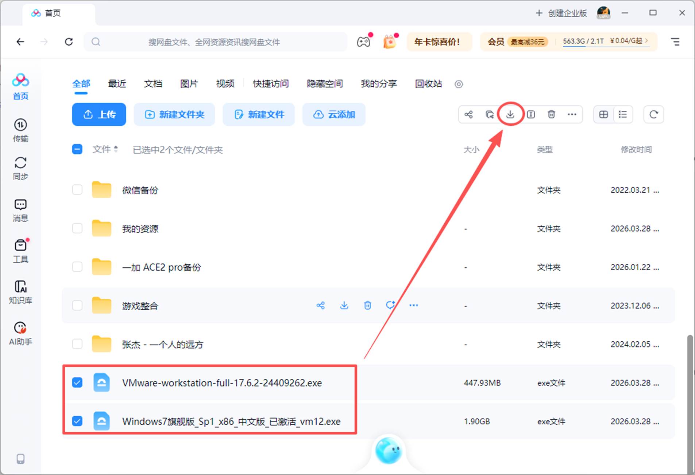
Task: Open the share icon in the top toolbar
Action: (x=469, y=114)
